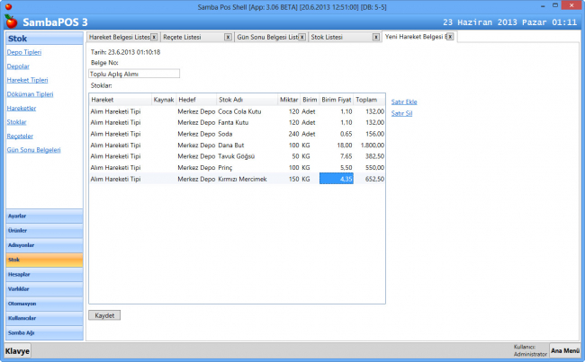This screenshot has height=362, width=585.
Task: Click the Satır Sil link
Action: pyautogui.click(x=402, y=113)
